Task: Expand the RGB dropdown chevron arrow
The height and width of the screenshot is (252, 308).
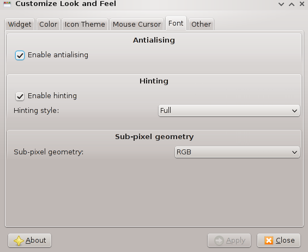Action: [294, 152]
